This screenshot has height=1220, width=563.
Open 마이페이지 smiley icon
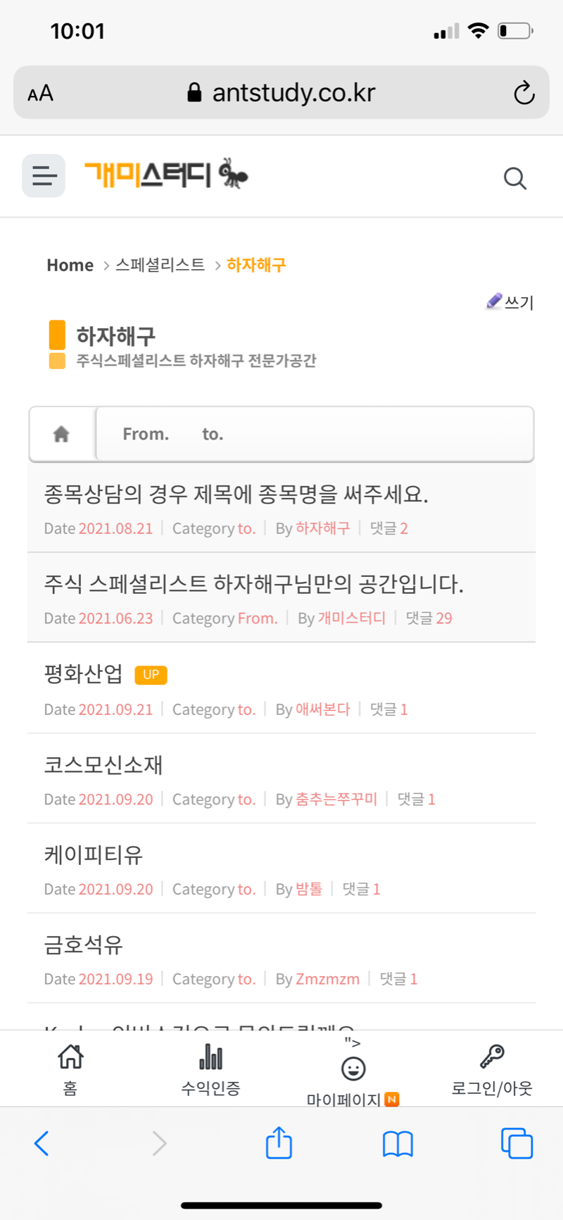point(353,1069)
